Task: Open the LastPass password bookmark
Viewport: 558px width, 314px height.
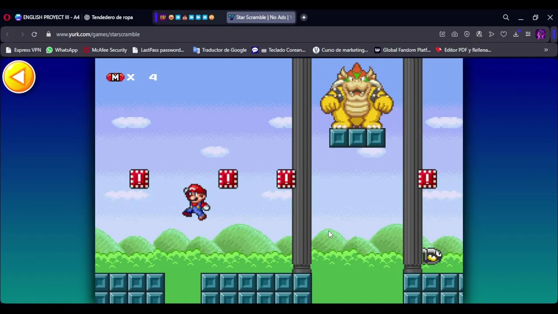Action: (x=158, y=50)
